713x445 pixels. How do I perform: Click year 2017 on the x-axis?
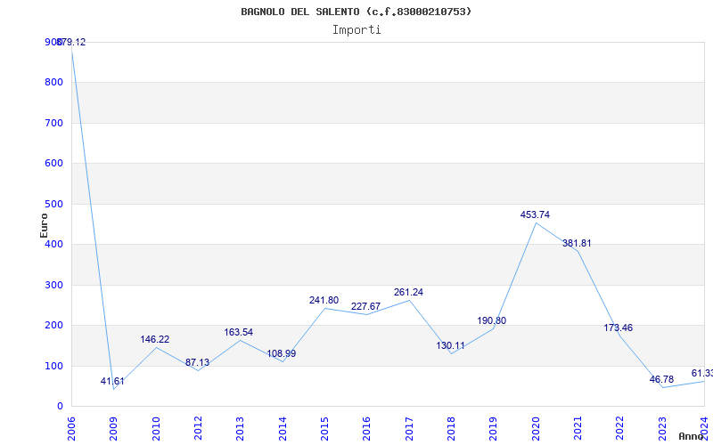coord(409,428)
